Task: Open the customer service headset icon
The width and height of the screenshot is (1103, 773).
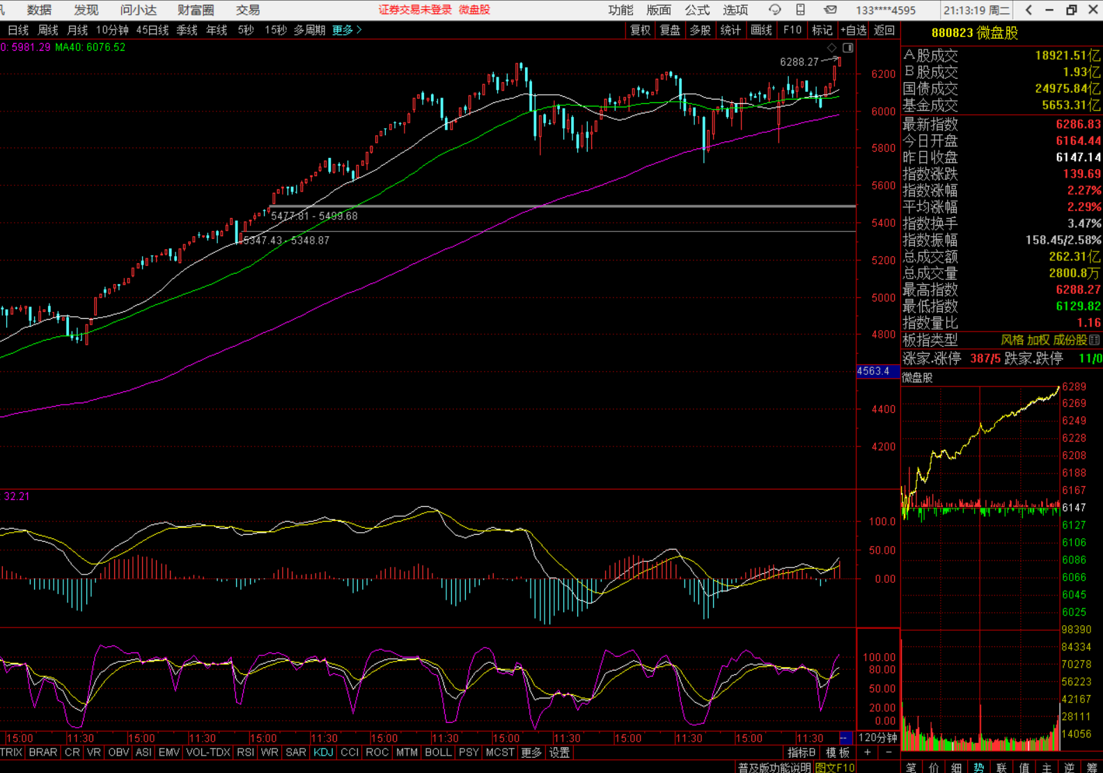Action: coord(774,10)
